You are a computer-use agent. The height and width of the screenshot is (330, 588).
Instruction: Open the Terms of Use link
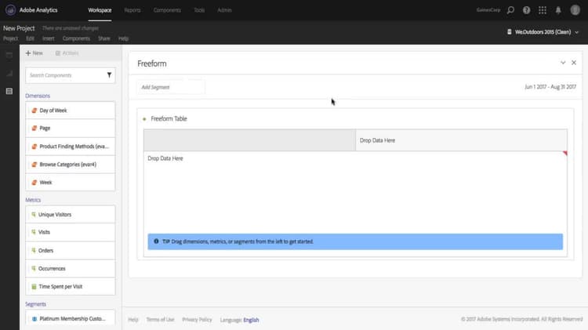[160, 320]
